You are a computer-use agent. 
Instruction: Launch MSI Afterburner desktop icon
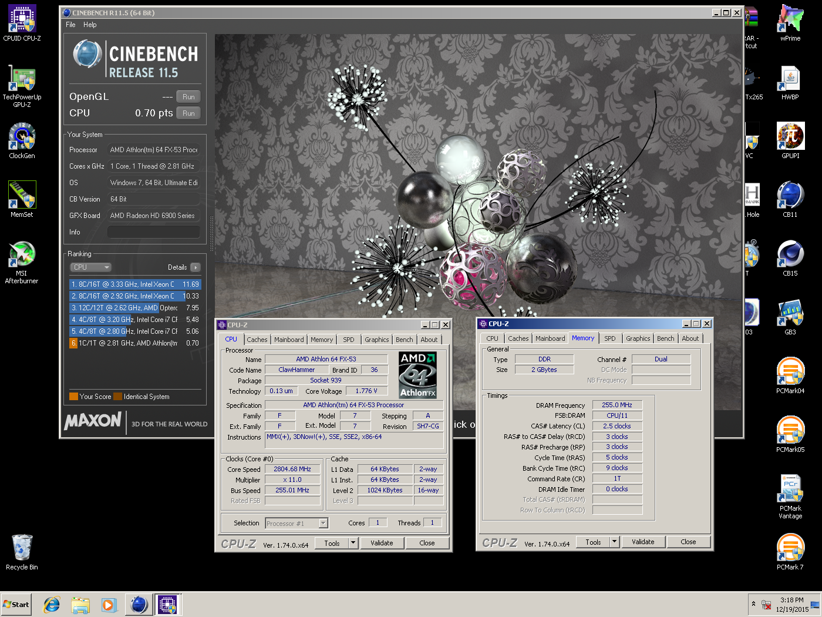[22, 262]
